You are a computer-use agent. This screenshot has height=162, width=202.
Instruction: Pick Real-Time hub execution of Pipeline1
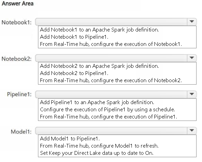(109, 117)
